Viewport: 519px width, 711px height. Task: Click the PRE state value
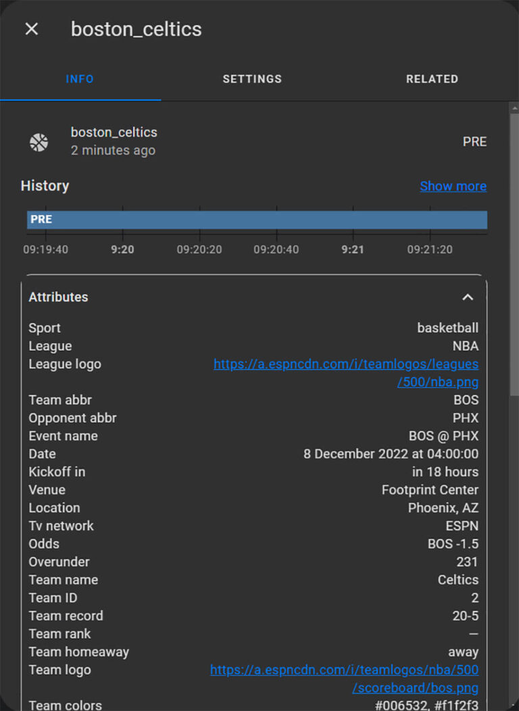point(474,142)
